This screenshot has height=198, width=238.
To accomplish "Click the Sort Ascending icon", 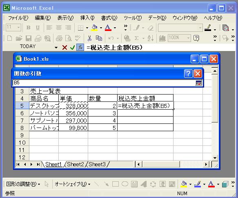I will coord(151,38).
